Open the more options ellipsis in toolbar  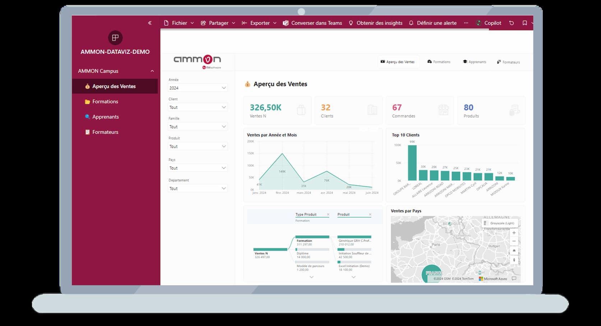coord(466,23)
